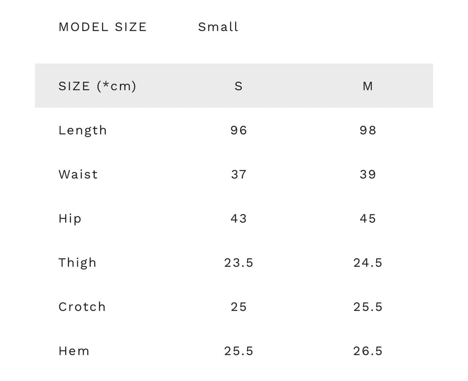The image size is (468, 381).
Task: Select Hem value 26.5 for size M
Action: click(x=368, y=351)
